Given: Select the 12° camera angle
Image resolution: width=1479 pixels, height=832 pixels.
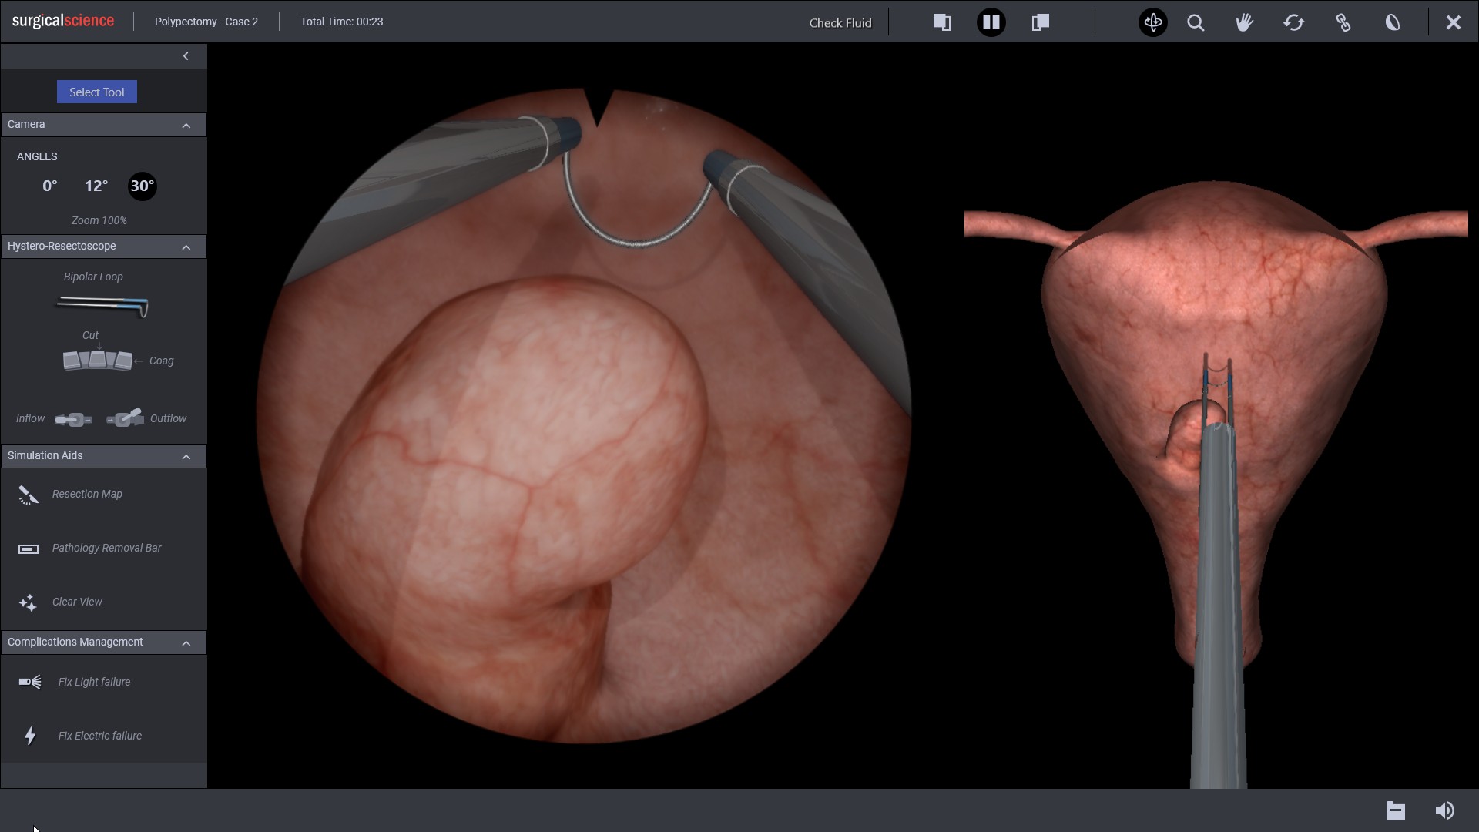Looking at the screenshot, I should [x=96, y=186].
